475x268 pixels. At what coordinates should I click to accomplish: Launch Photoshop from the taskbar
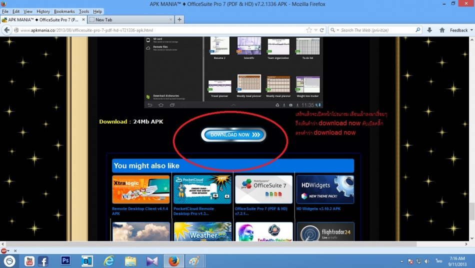[65, 260]
